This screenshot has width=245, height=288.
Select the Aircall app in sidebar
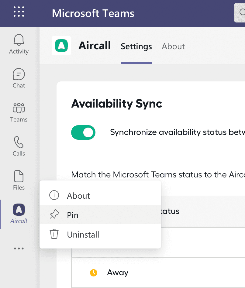(19, 214)
